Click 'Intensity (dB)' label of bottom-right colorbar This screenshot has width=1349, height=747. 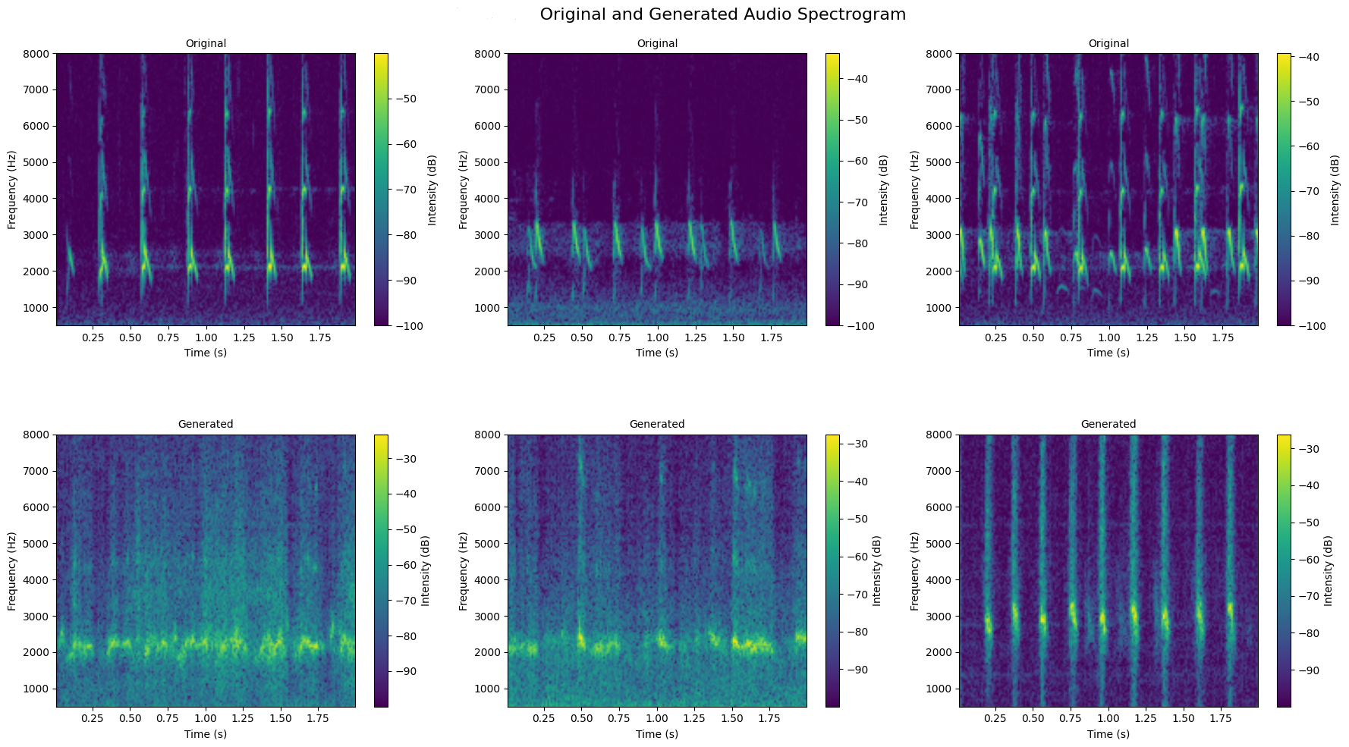click(1328, 570)
